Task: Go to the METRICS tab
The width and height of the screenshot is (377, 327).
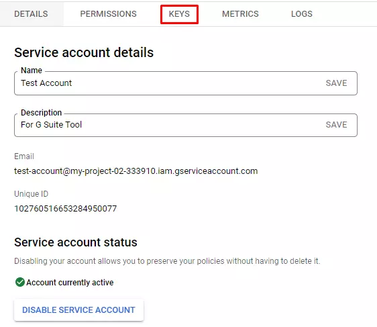Action: [240, 14]
